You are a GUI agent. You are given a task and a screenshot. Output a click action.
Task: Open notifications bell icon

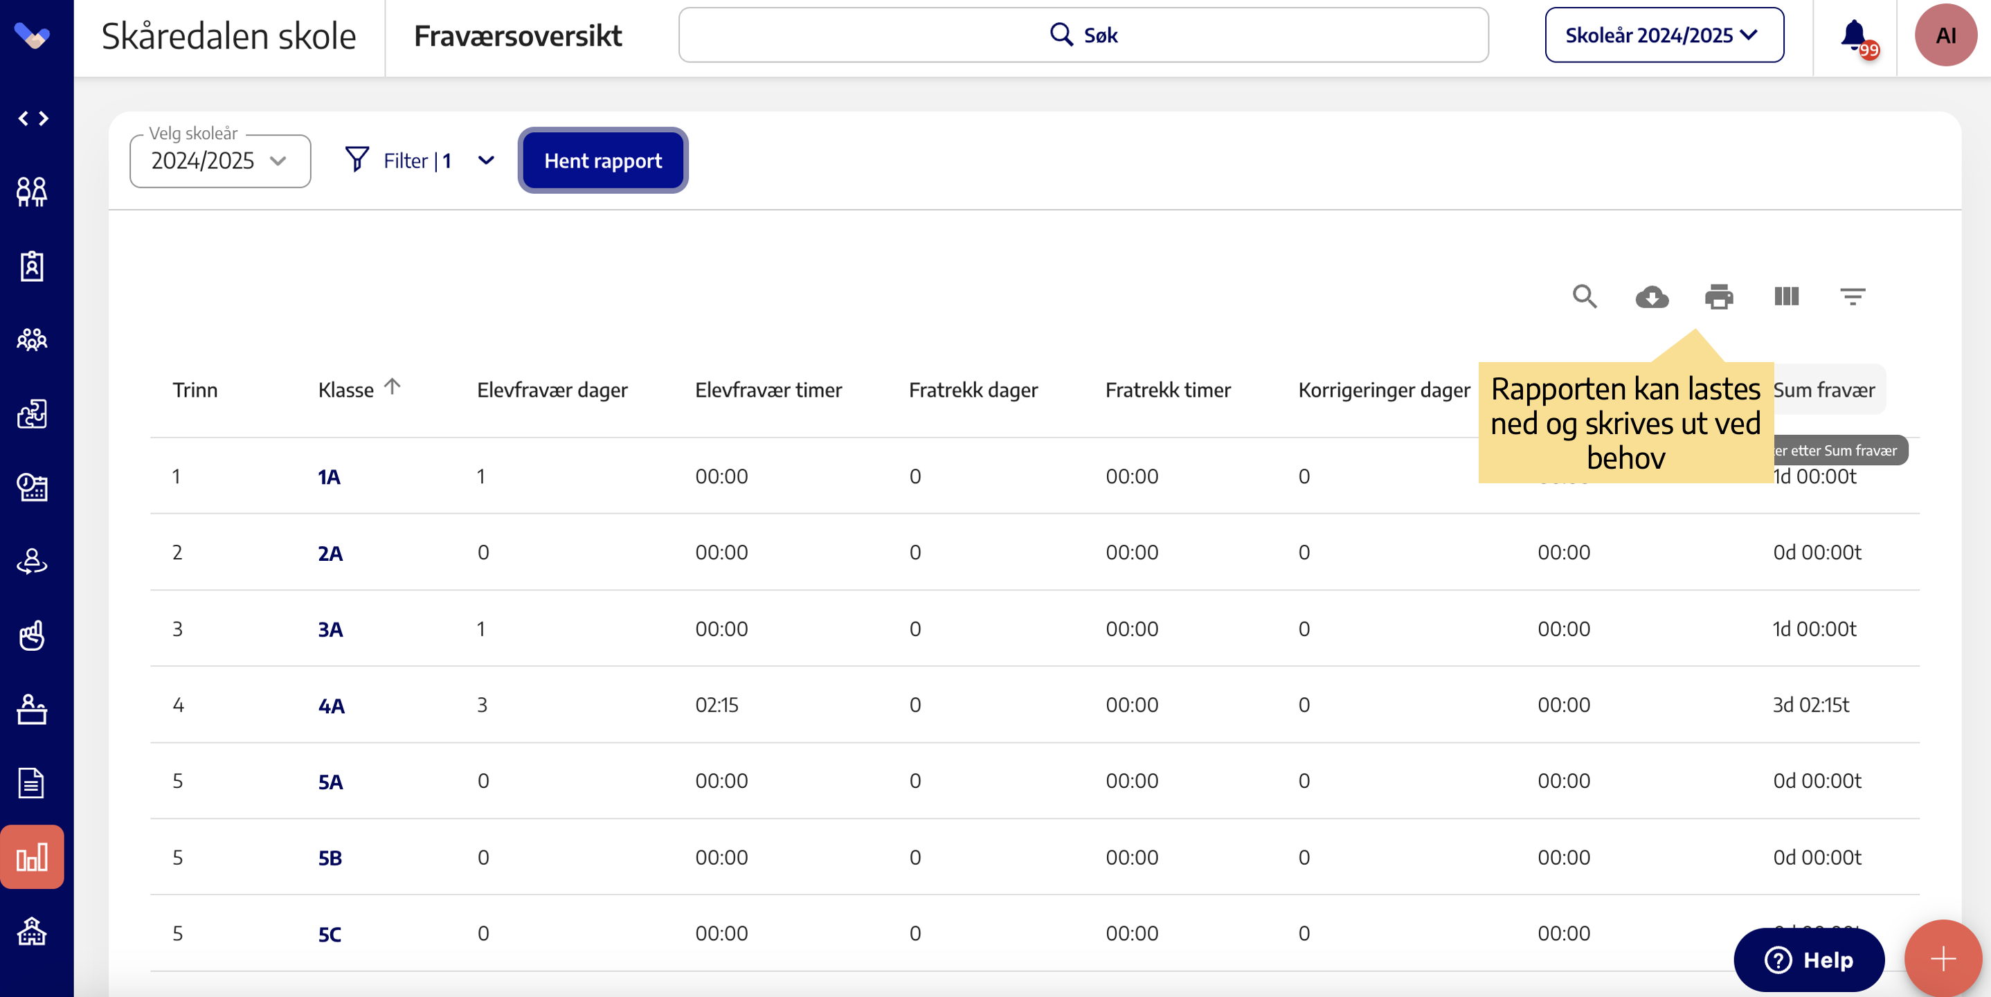pos(1854,35)
